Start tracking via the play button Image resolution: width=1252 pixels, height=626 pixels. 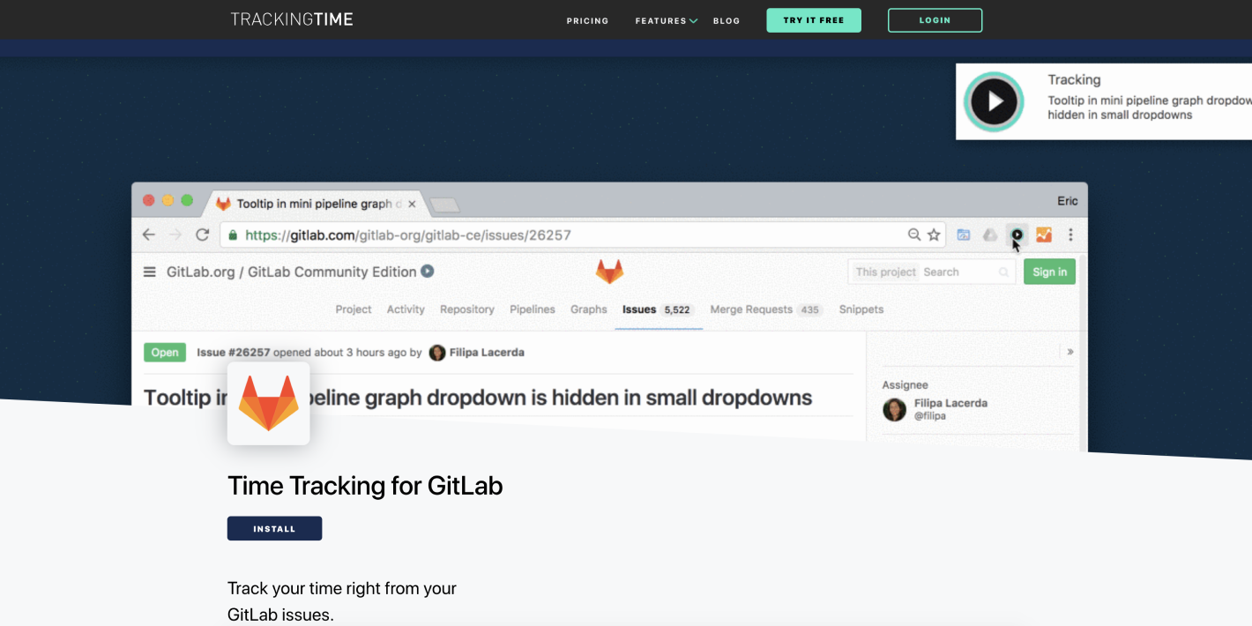994,101
